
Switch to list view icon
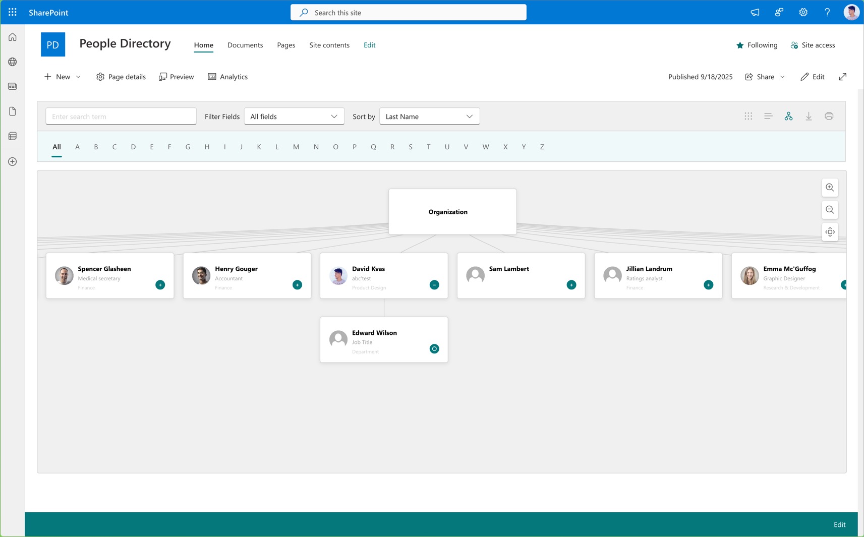[768, 116]
